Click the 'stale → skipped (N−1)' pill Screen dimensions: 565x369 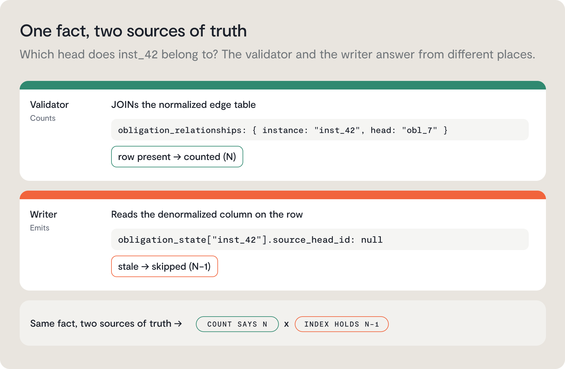[164, 266]
